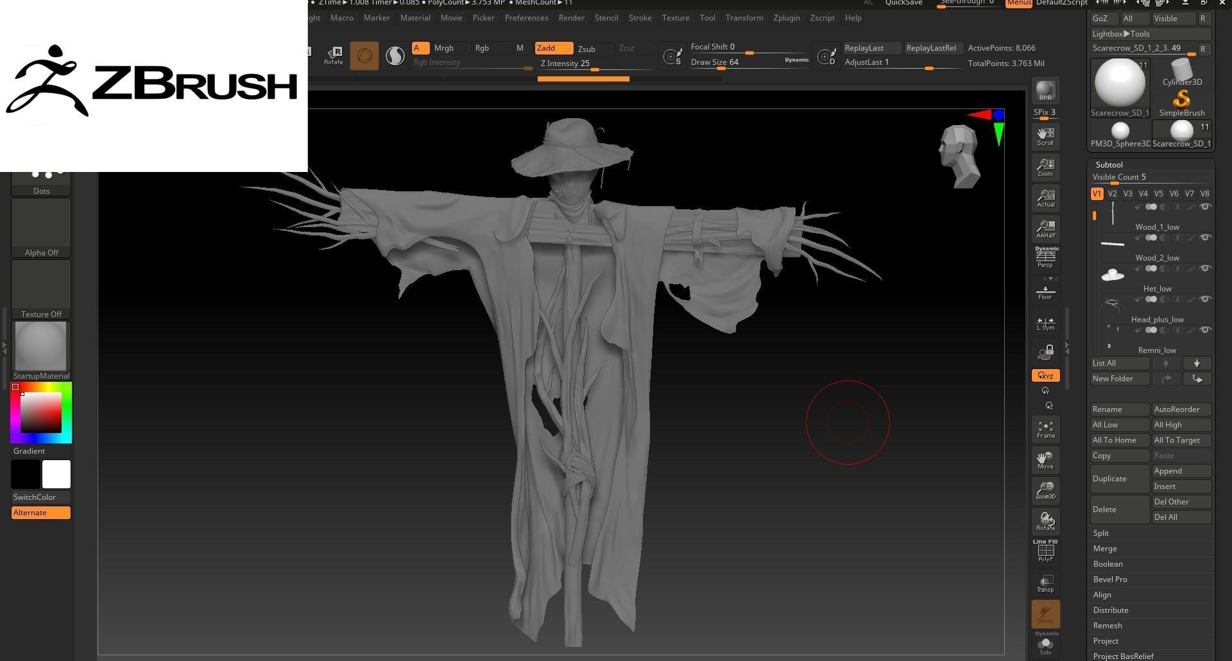
Task: Open the Texture menu
Action: (676, 18)
